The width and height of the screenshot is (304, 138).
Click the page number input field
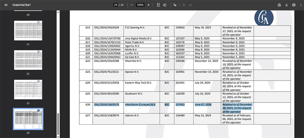point(116,5)
